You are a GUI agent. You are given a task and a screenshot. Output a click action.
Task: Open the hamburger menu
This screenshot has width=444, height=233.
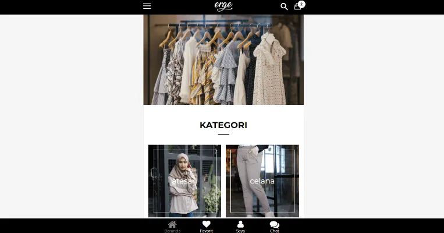[x=147, y=6]
